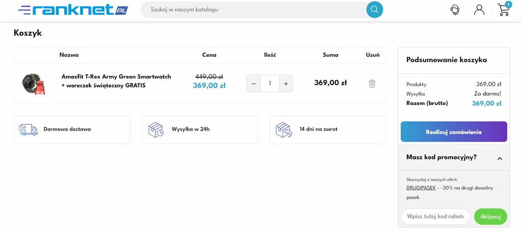Click the Skorzystaj z naszych ofert text

(432, 180)
